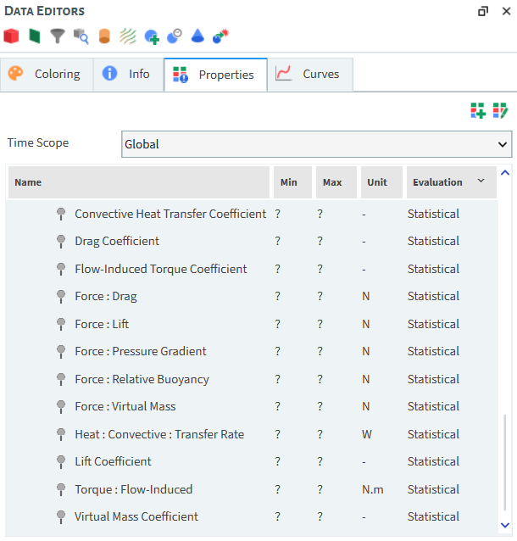Select the Force : Virtual Mass row name
Screen dimensions: 517x541
(x=125, y=406)
